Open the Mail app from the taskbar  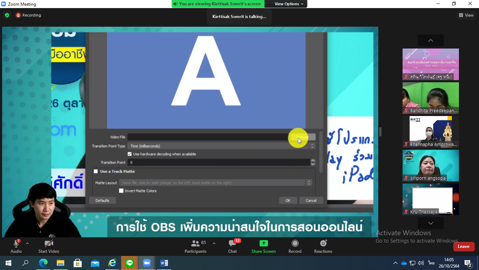(x=95, y=263)
